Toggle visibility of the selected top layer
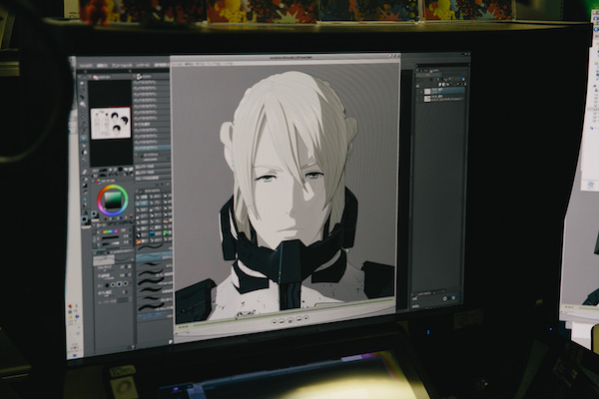Screen dimensions: 599x399 click(417, 92)
